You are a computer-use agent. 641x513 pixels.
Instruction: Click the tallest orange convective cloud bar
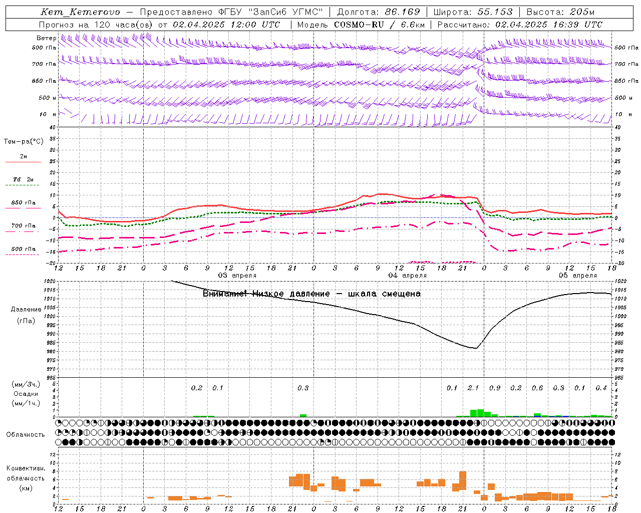click(x=463, y=481)
